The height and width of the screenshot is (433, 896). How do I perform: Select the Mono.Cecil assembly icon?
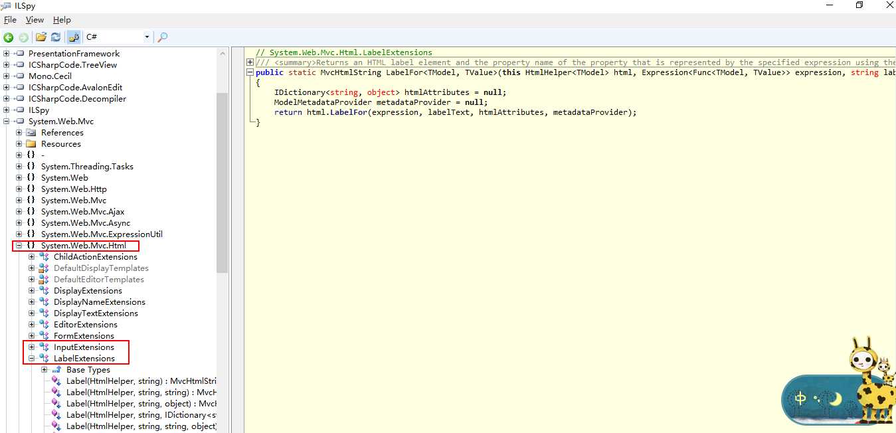click(19, 76)
